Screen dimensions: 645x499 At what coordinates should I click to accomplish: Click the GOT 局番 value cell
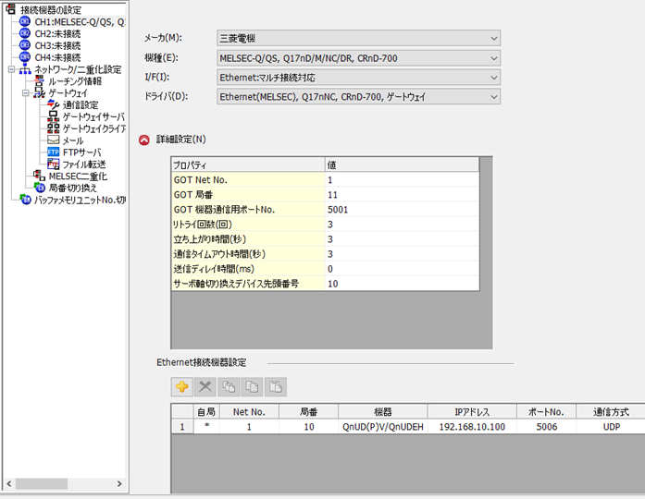click(401, 195)
